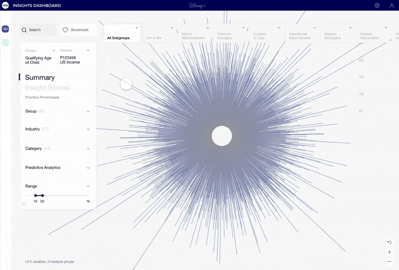This screenshot has height=270, width=399.
Task: Open the Project dropdown
Action: coord(54,51)
